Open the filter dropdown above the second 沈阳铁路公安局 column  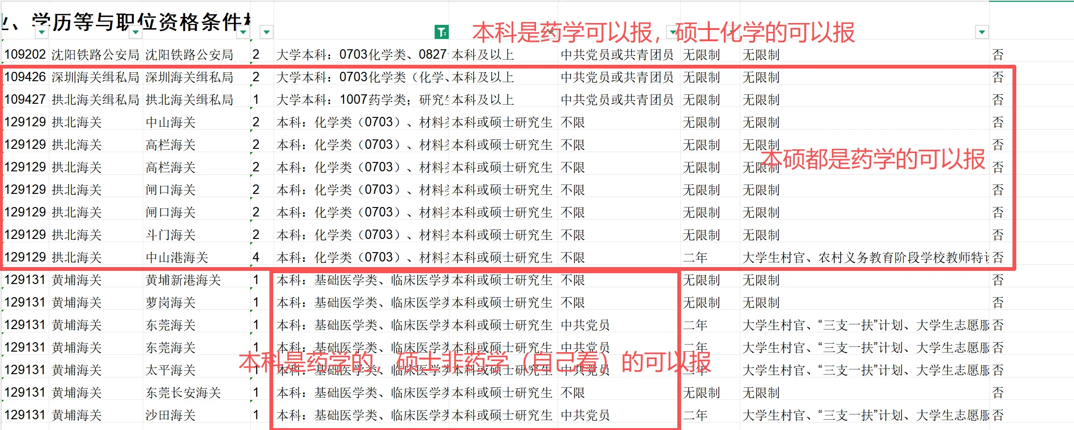tap(243, 32)
